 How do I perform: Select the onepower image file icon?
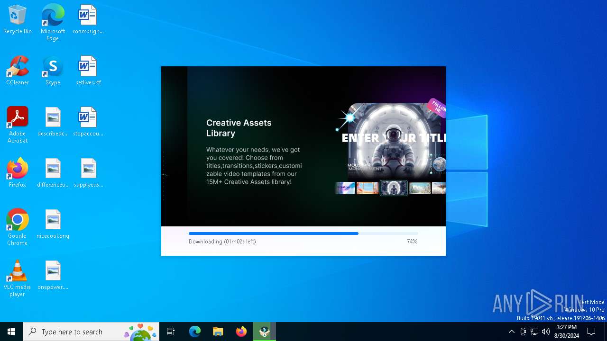click(x=53, y=275)
